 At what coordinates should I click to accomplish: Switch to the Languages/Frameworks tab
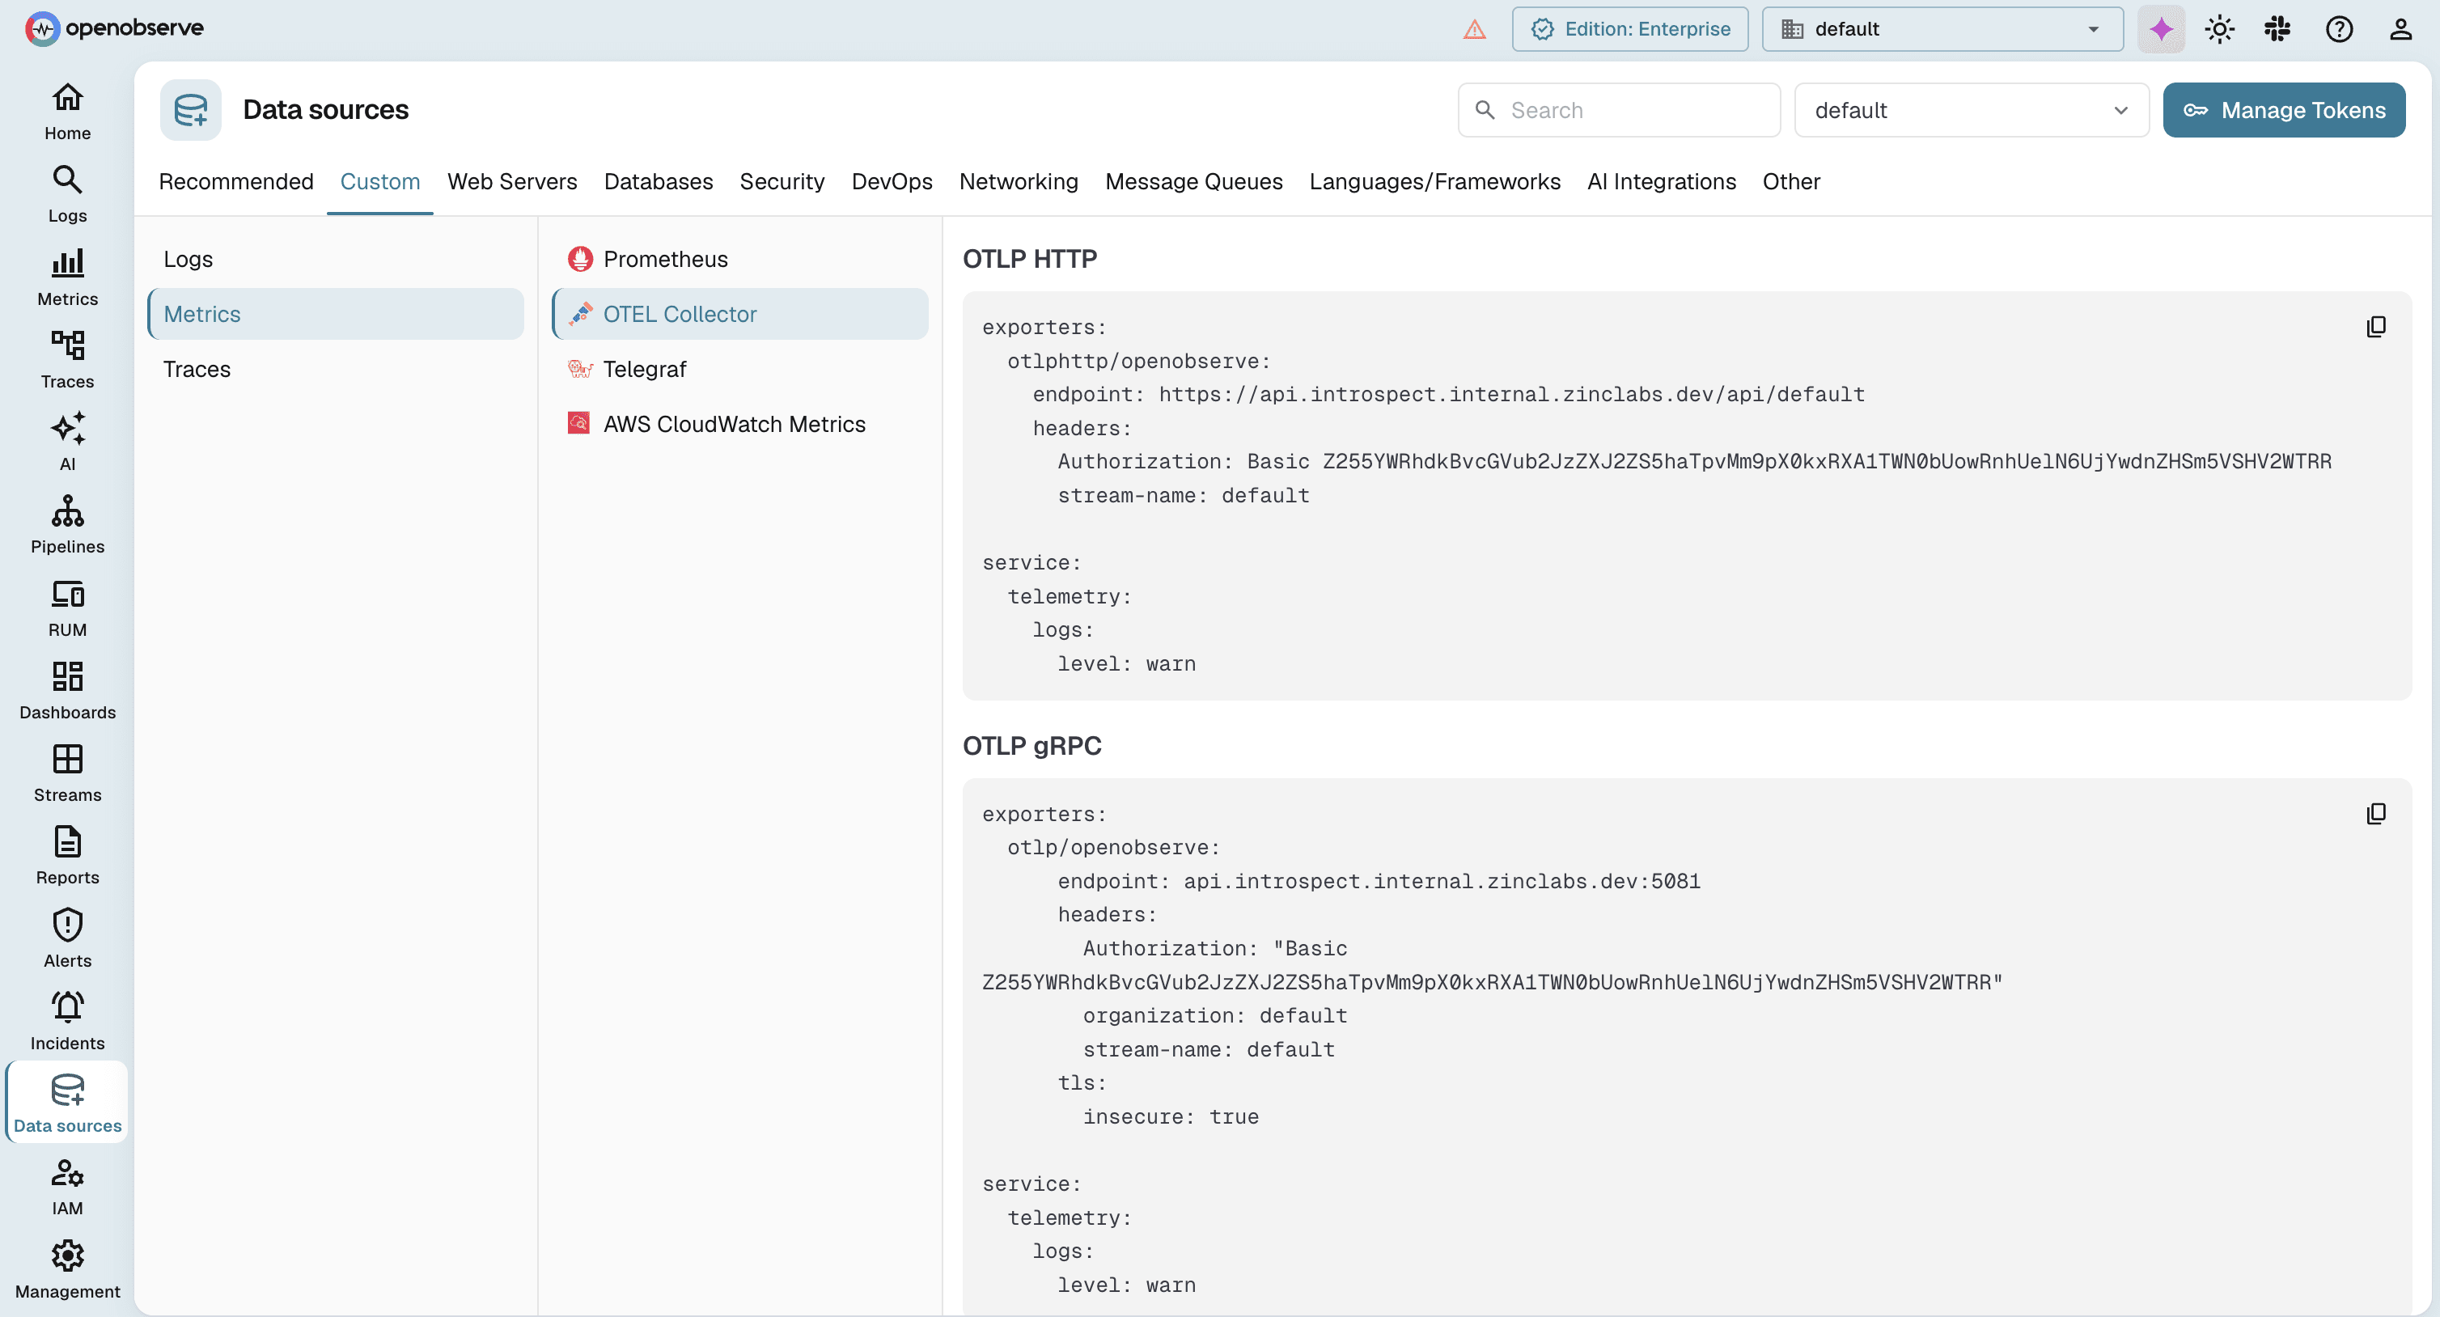(x=1434, y=182)
